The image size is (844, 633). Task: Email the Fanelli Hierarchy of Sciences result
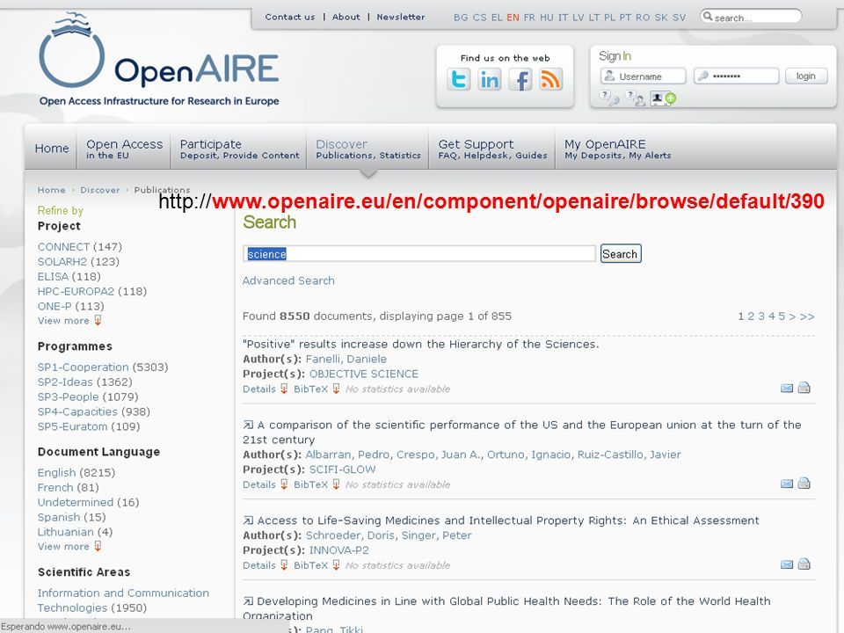(x=786, y=388)
